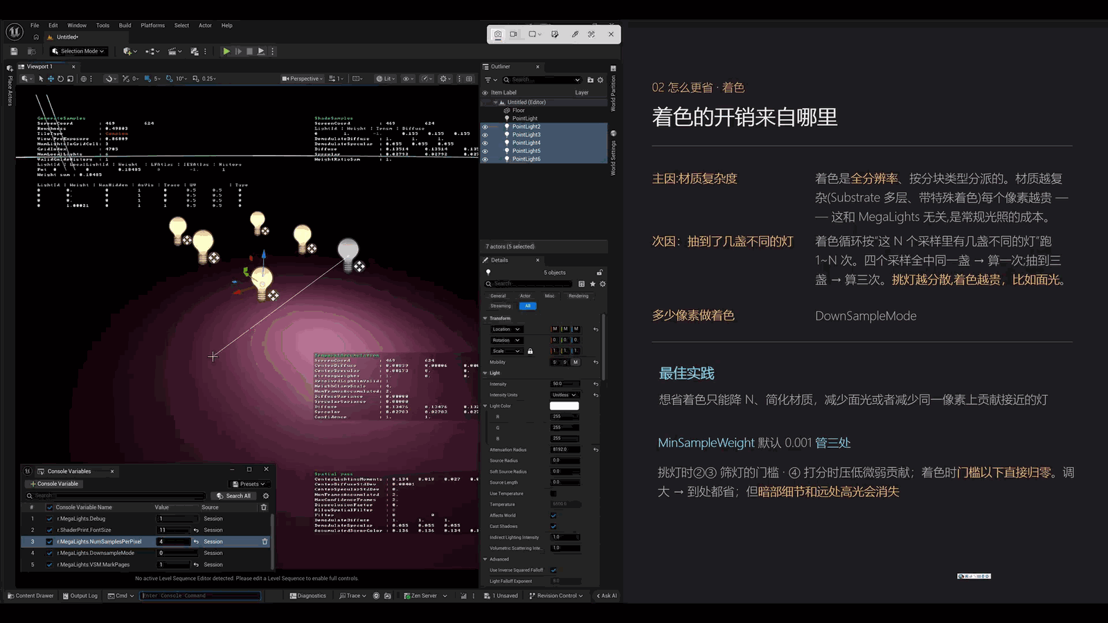Toggle the Affects World checkbox

(553, 516)
